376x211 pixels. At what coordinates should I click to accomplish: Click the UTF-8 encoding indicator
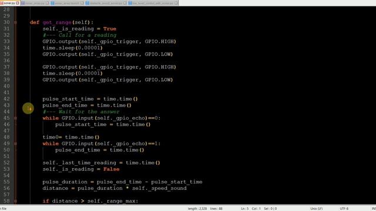[344, 209]
